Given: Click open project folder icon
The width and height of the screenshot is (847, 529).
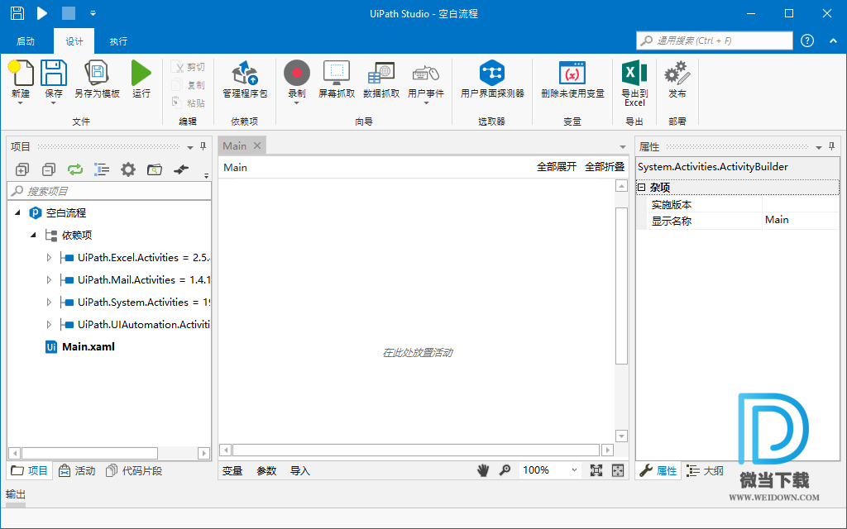Looking at the screenshot, I should [x=155, y=169].
